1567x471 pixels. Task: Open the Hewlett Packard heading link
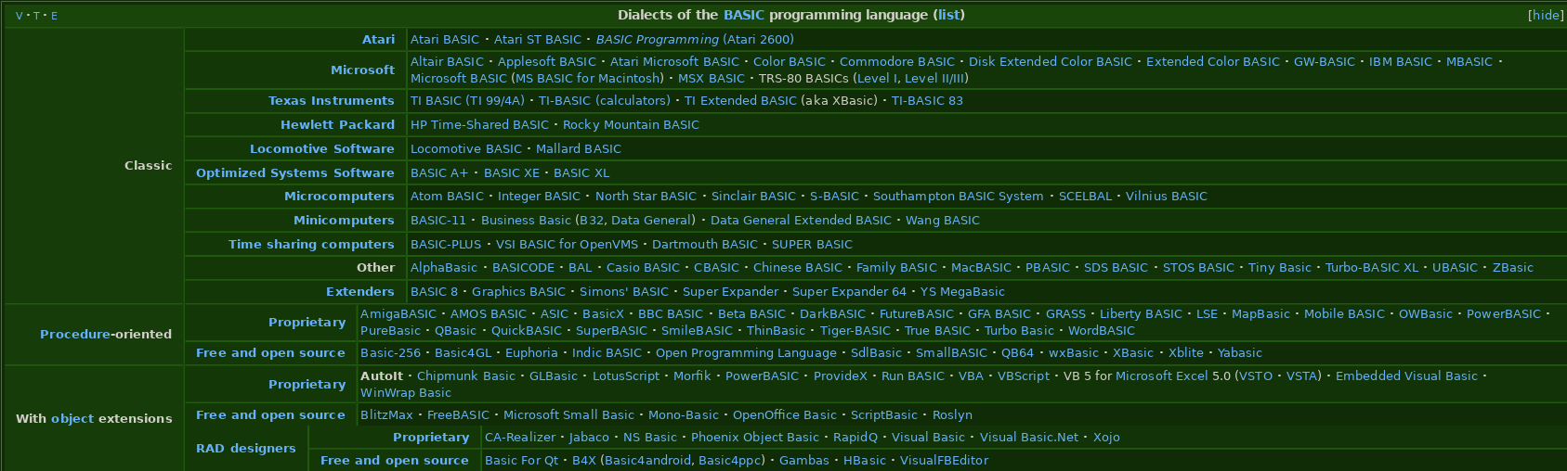click(337, 124)
